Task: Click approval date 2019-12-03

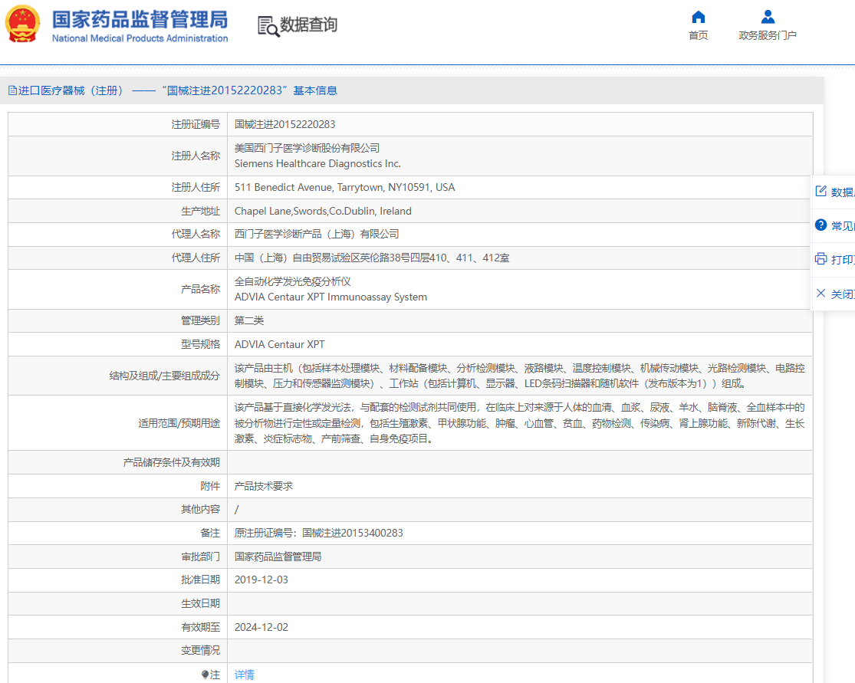Action: point(261,580)
